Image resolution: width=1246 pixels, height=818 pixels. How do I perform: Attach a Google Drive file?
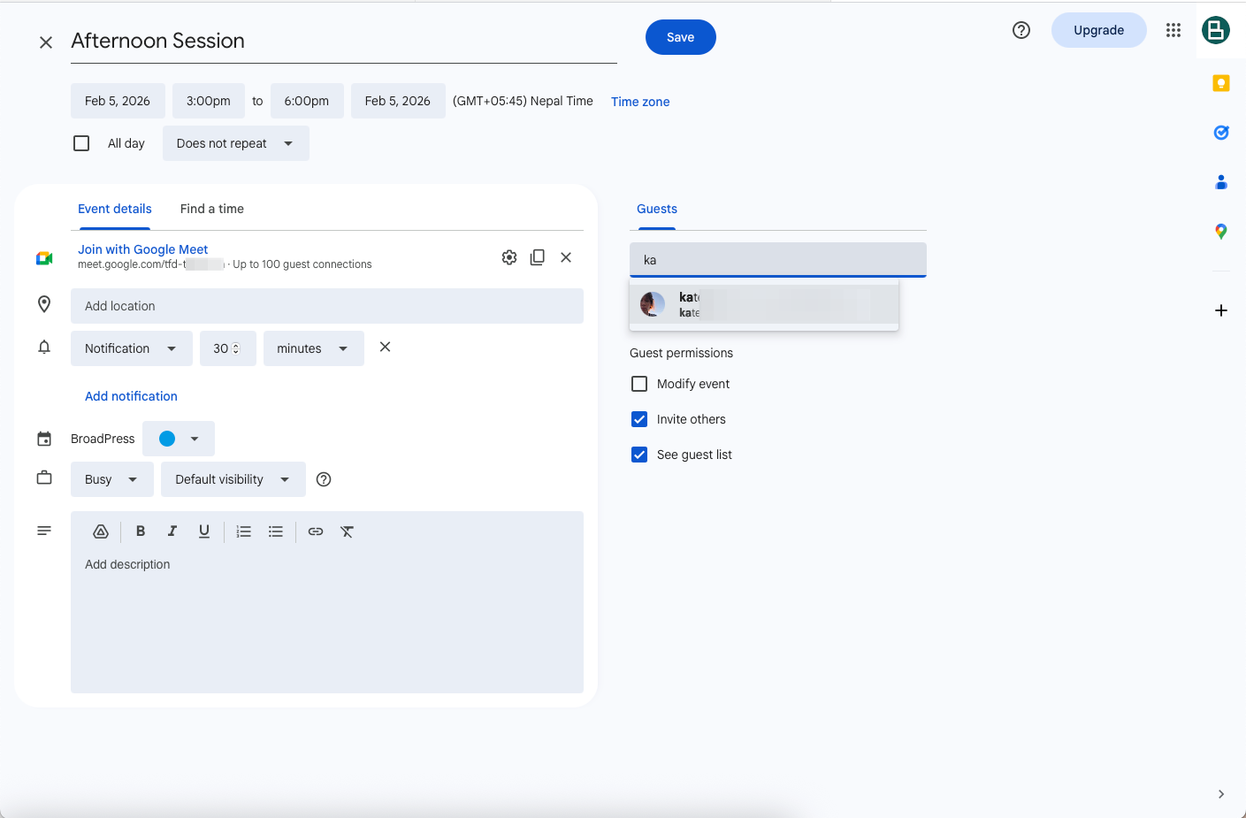[x=101, y=531]
